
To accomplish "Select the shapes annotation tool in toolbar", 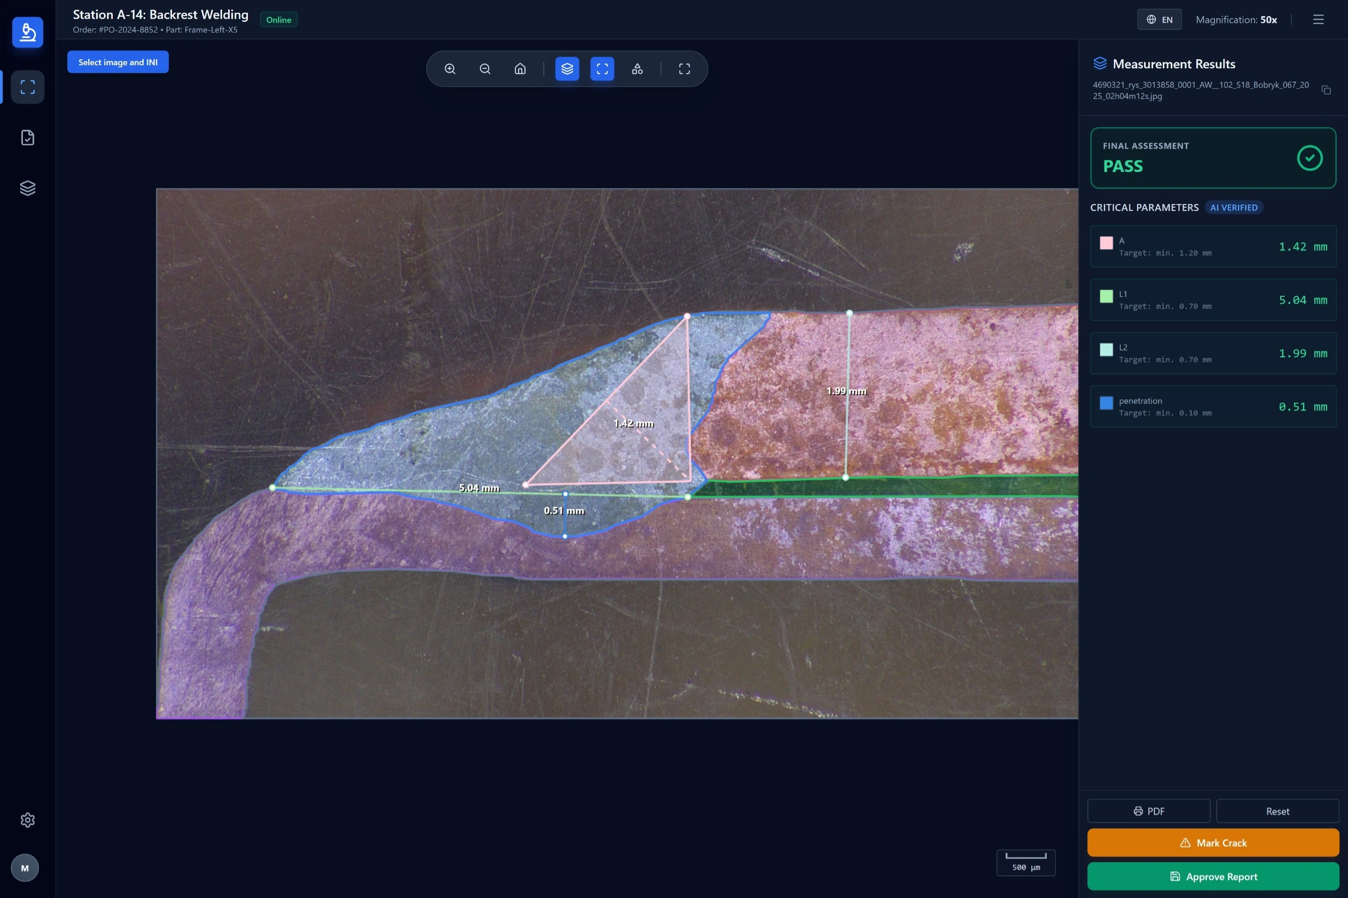I will [637, 68].
